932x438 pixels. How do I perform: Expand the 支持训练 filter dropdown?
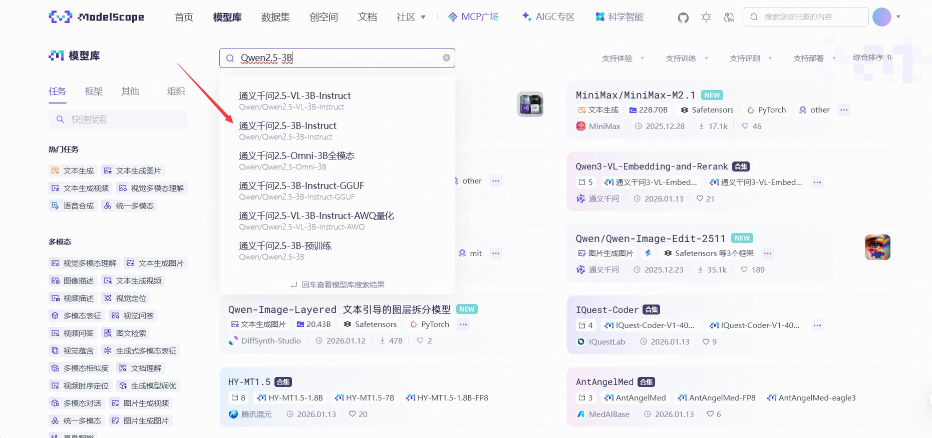687,58
